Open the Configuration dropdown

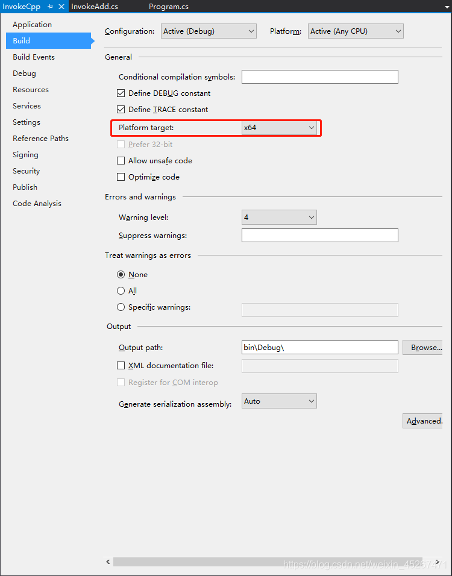click(209, 31)
